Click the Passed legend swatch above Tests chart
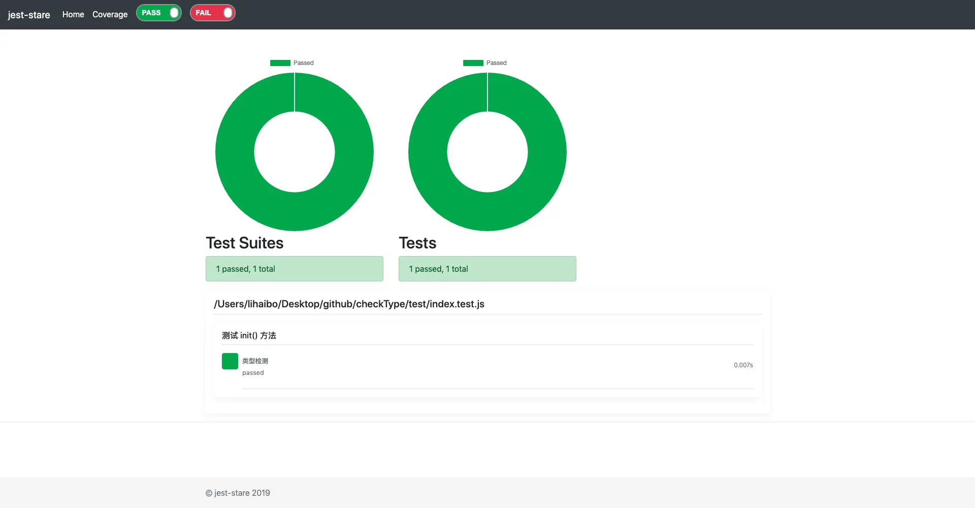 pos(473,63)
